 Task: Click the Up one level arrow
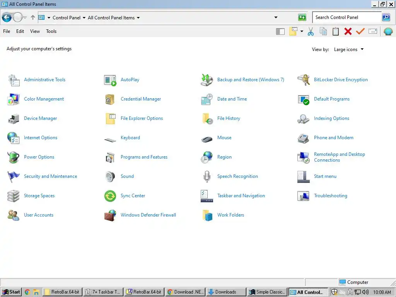pyautogui.click(x=33, y=17)
